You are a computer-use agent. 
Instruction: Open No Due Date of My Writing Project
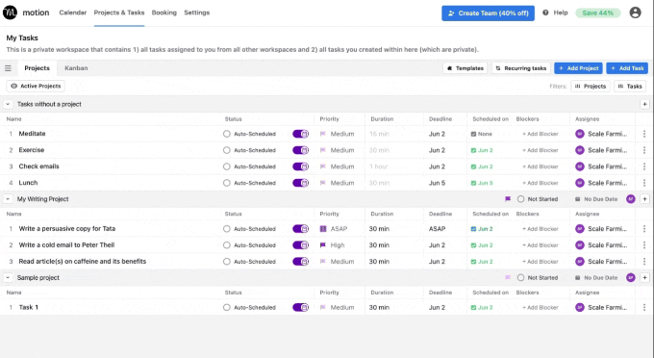(596, 199)
